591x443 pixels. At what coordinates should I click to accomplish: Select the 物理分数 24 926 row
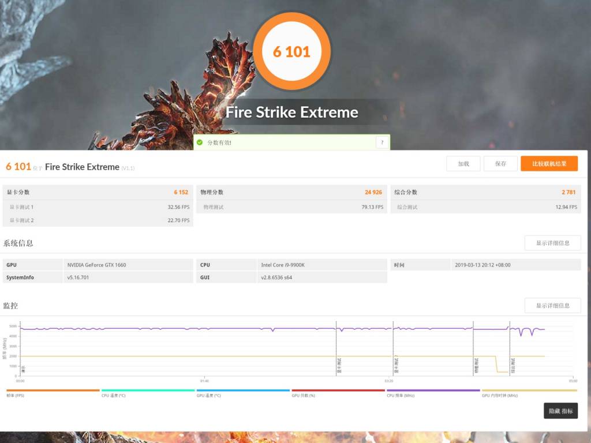tap(291, 192)
